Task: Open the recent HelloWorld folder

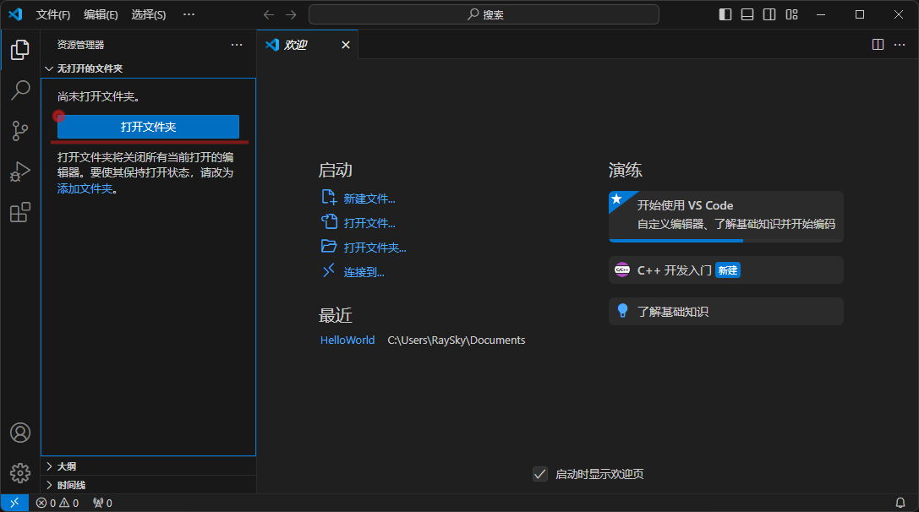Action: (347, 340)
